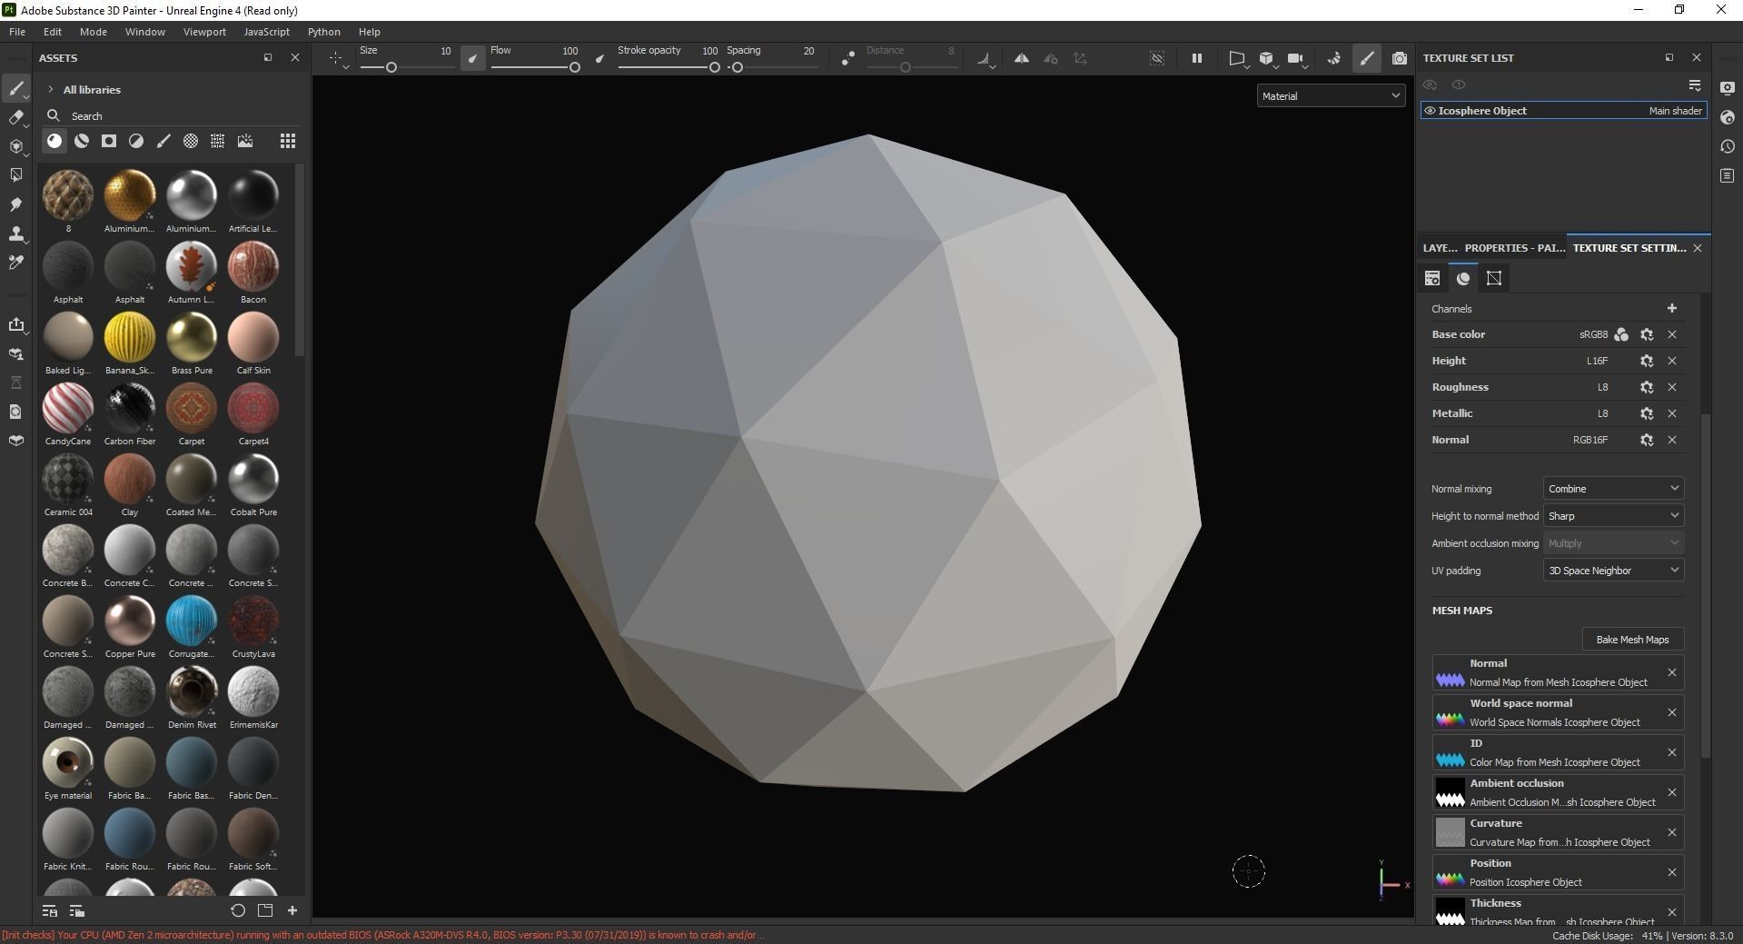Switch assets to grid view options
Image resolution: width=1743 pixels, height=944 pixels.
288,141
